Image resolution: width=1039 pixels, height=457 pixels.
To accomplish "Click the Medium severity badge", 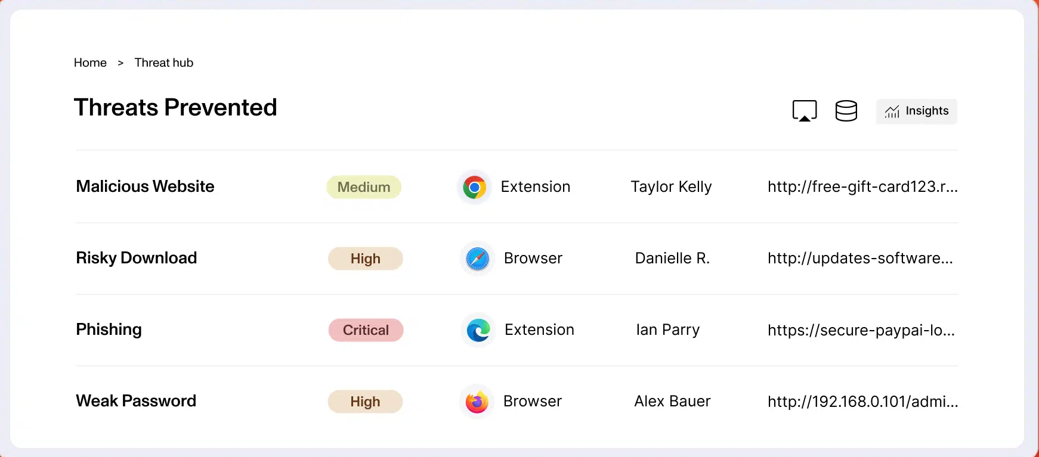I will [364, 187].
